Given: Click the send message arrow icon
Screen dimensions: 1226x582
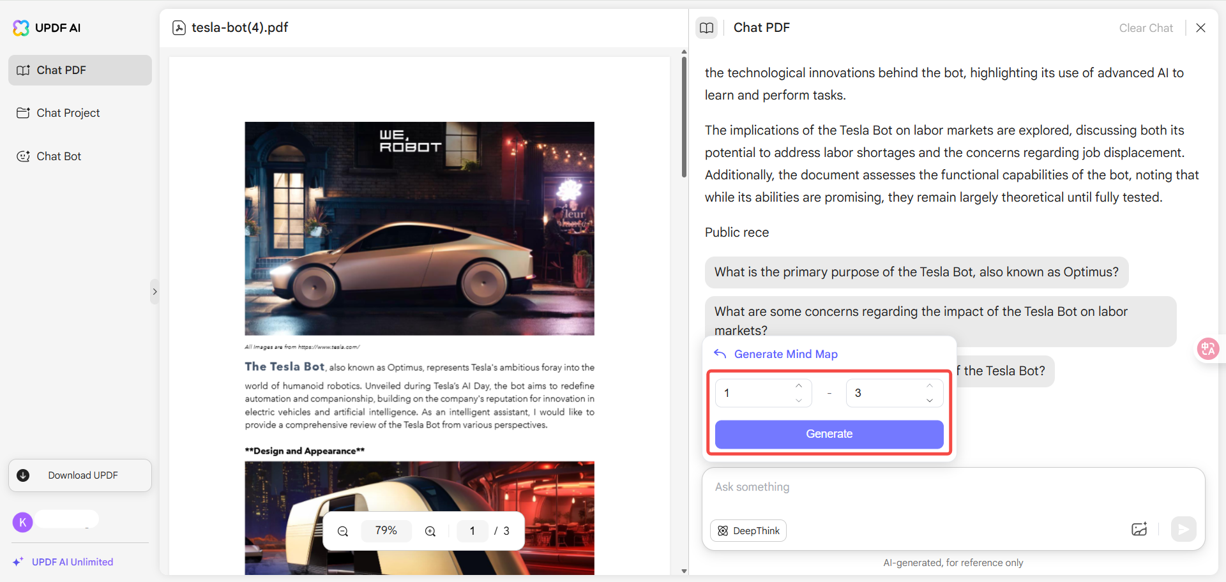Looking at the screenshot, I should click(x=1183, y=530).
